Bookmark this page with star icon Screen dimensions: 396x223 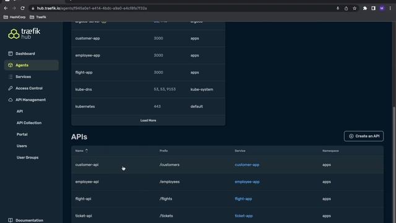click(355, 8)
